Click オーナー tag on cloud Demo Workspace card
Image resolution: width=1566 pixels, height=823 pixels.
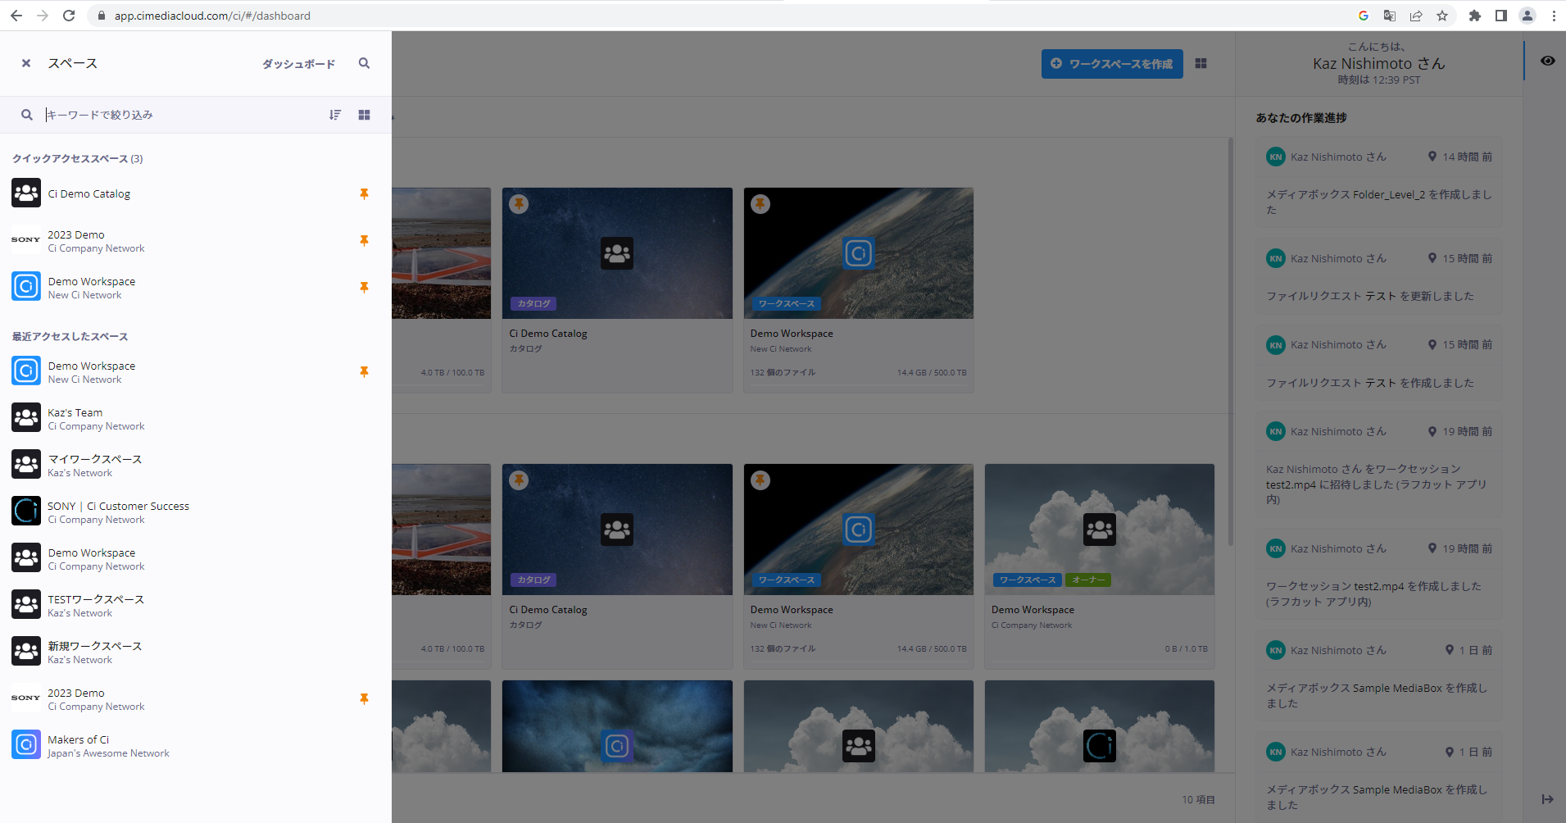(1088, 580)
